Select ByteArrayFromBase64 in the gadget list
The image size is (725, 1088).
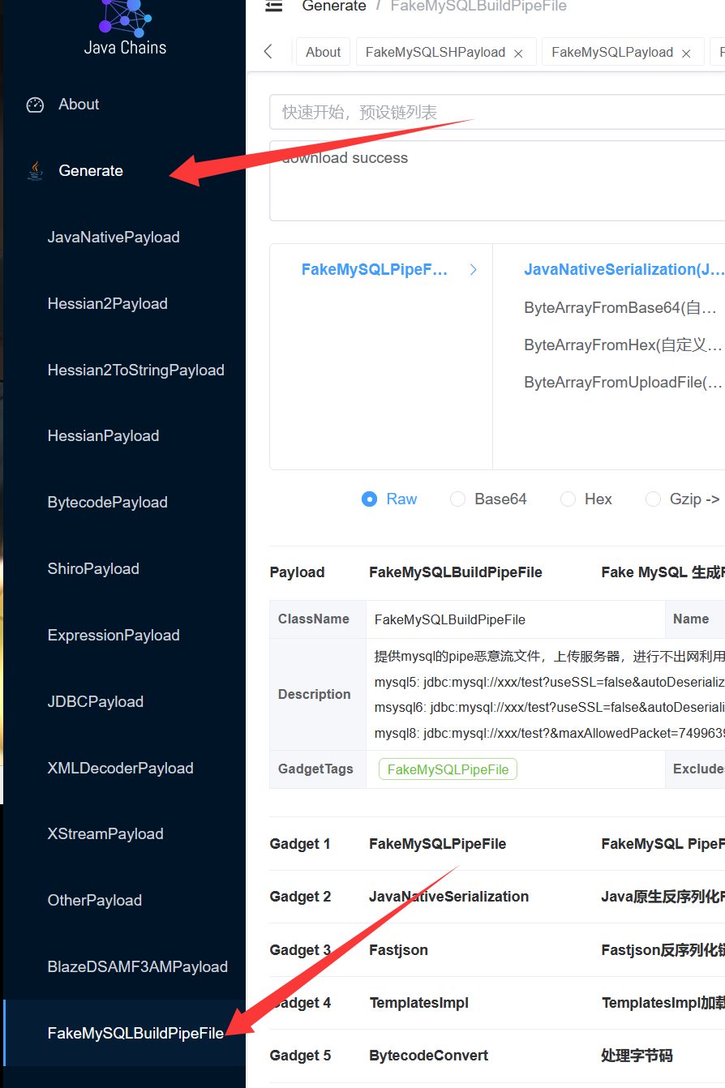click(620, 308)
